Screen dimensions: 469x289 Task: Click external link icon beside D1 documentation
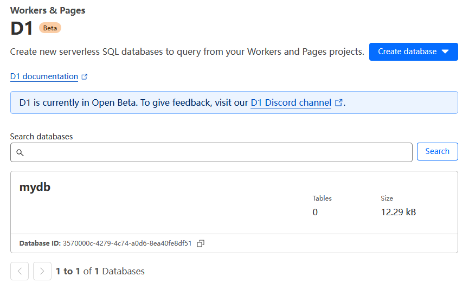click(85, 77)
